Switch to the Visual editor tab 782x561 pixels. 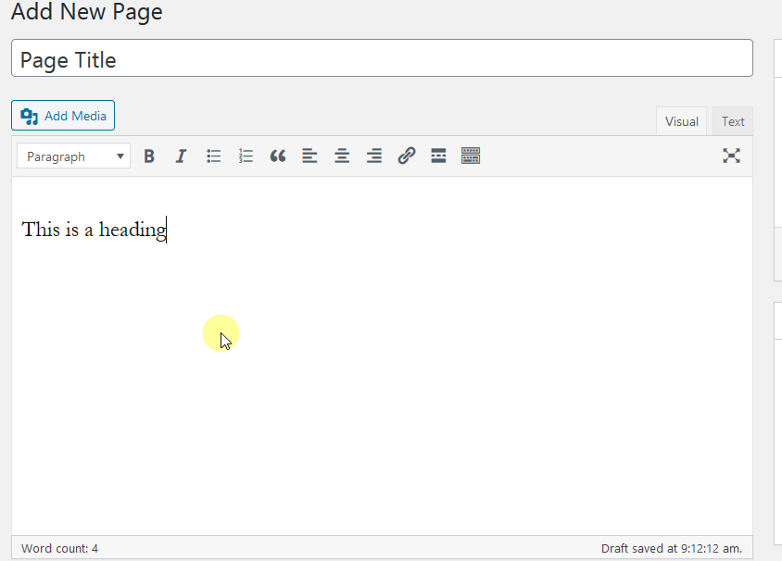coord(681,121)
